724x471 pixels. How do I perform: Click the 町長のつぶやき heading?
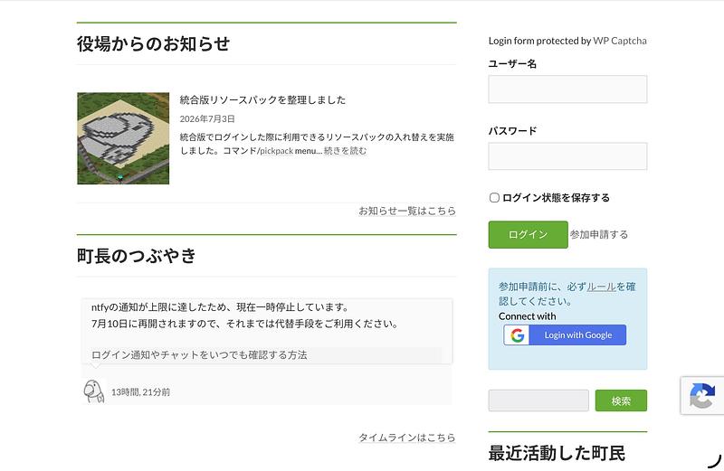(x=137, y=256)
